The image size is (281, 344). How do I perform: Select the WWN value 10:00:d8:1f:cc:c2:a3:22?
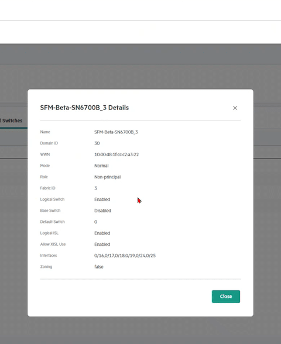[116, 154]
